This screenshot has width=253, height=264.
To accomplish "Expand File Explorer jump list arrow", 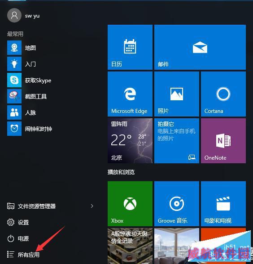I will [92, 206].
